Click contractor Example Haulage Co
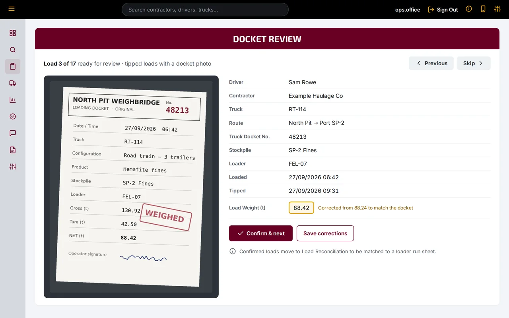 coord(316,96)
